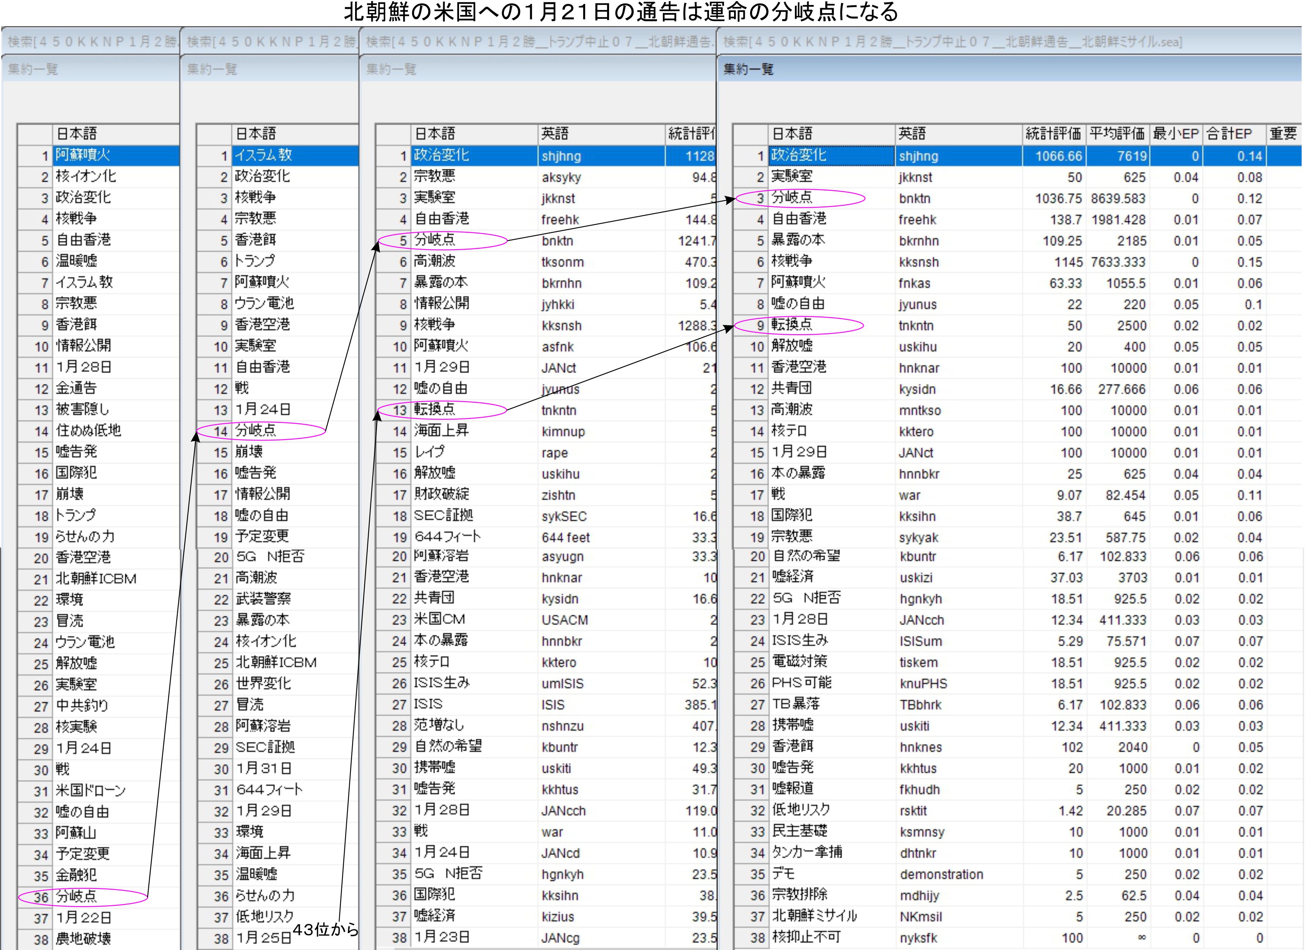Select row 36 分岐点 in the first table
The image size is (1305, 950).
click(77, 897)
